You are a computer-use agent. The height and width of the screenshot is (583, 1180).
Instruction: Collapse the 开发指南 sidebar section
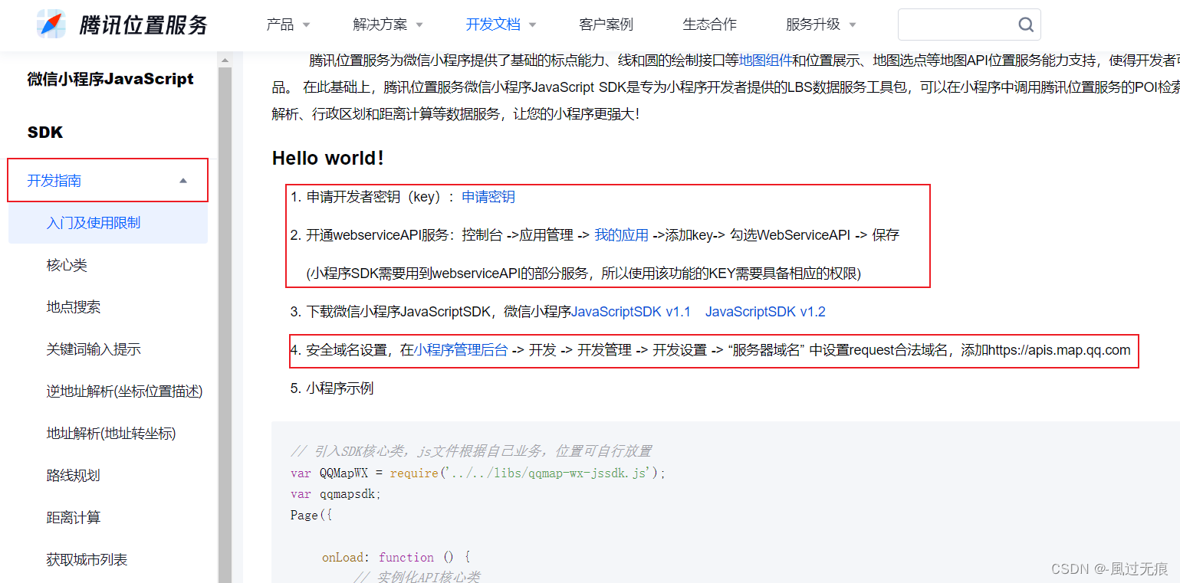108,181
